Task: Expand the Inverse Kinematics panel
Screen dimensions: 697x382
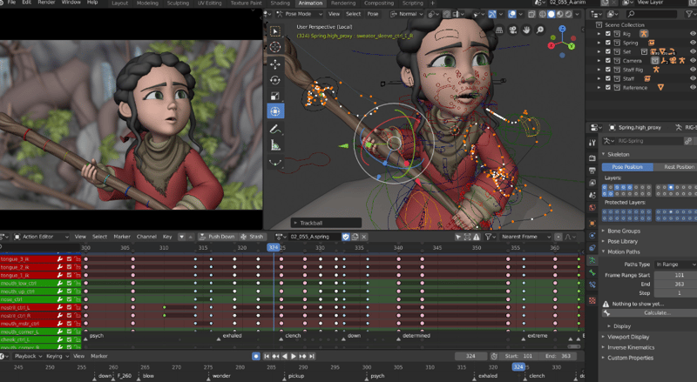Action: click(x=630, y=347)
